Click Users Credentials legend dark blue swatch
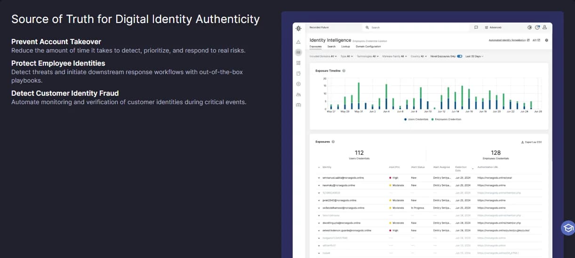The height and width of the screenshot is (258, 575). [405, 119]
